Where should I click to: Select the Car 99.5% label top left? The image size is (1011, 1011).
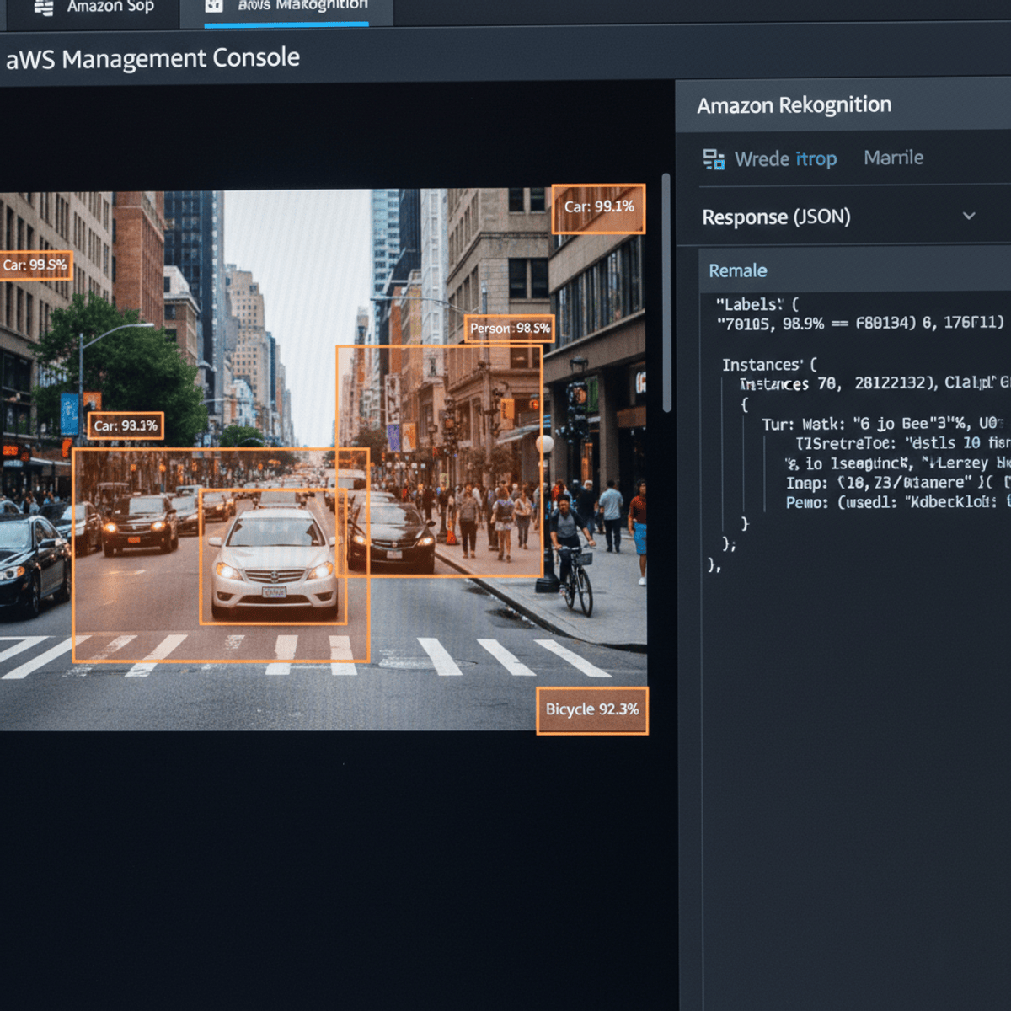(35, 265)
